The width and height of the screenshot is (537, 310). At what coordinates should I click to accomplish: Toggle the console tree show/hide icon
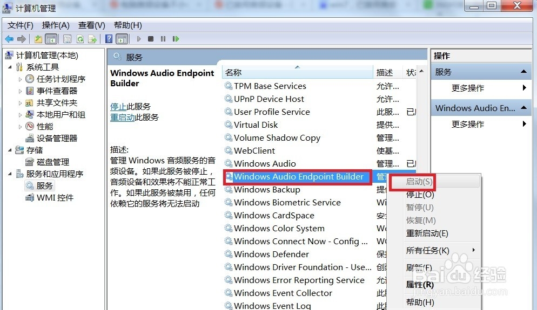[x=51, y=39]
